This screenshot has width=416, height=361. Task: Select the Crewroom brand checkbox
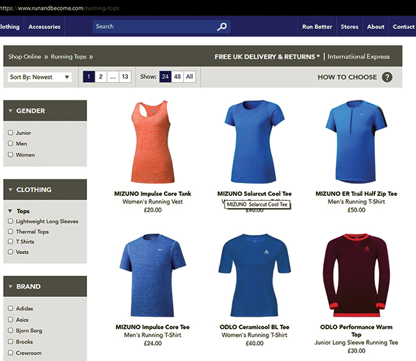pos(10,353)
